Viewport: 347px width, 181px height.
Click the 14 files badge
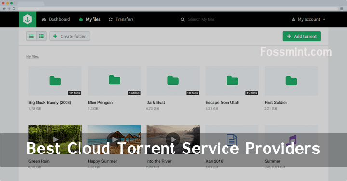(134, 93)
